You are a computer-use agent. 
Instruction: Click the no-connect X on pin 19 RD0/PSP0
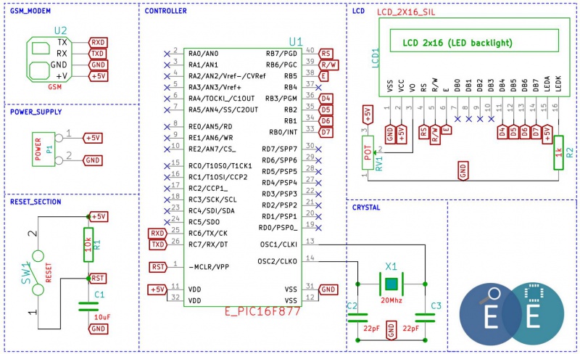pyautogui.click(x=318, y=228)
